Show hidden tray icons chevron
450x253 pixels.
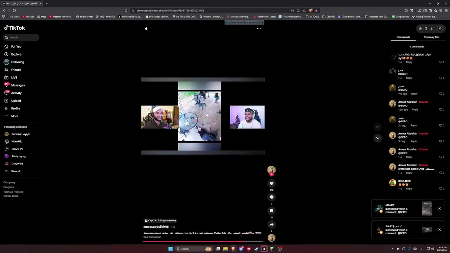(392, 249)
